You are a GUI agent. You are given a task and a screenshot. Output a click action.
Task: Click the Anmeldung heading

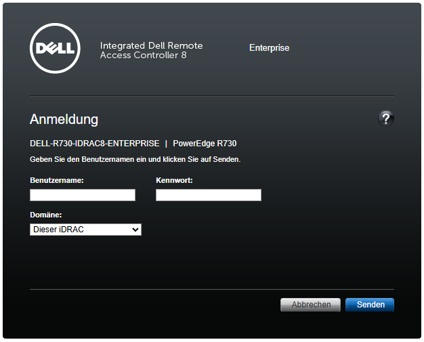pyautogui.click(x=64, y=119)
